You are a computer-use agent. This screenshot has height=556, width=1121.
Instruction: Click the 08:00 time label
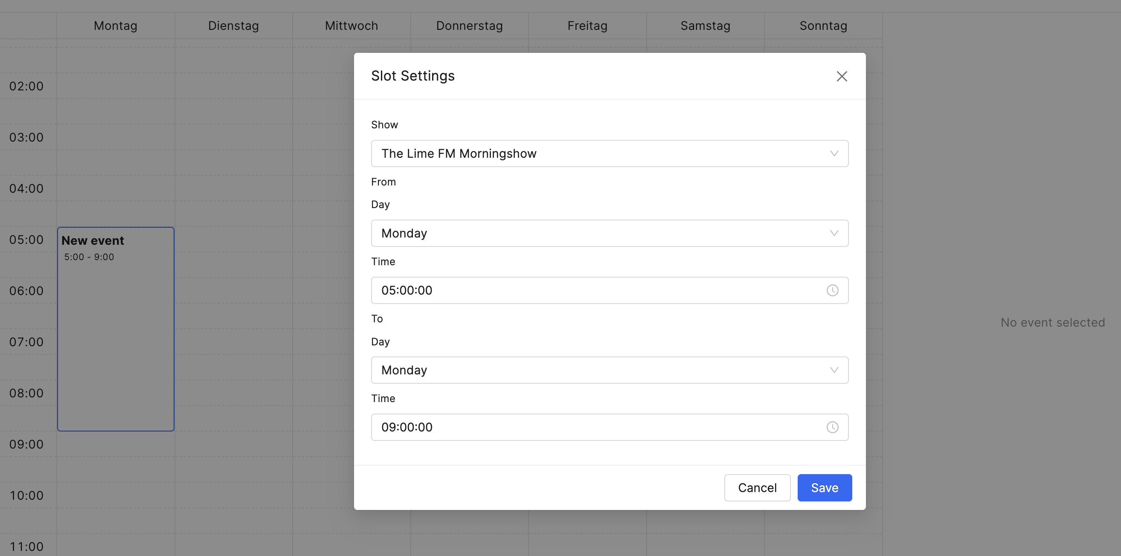coord(26,393)
